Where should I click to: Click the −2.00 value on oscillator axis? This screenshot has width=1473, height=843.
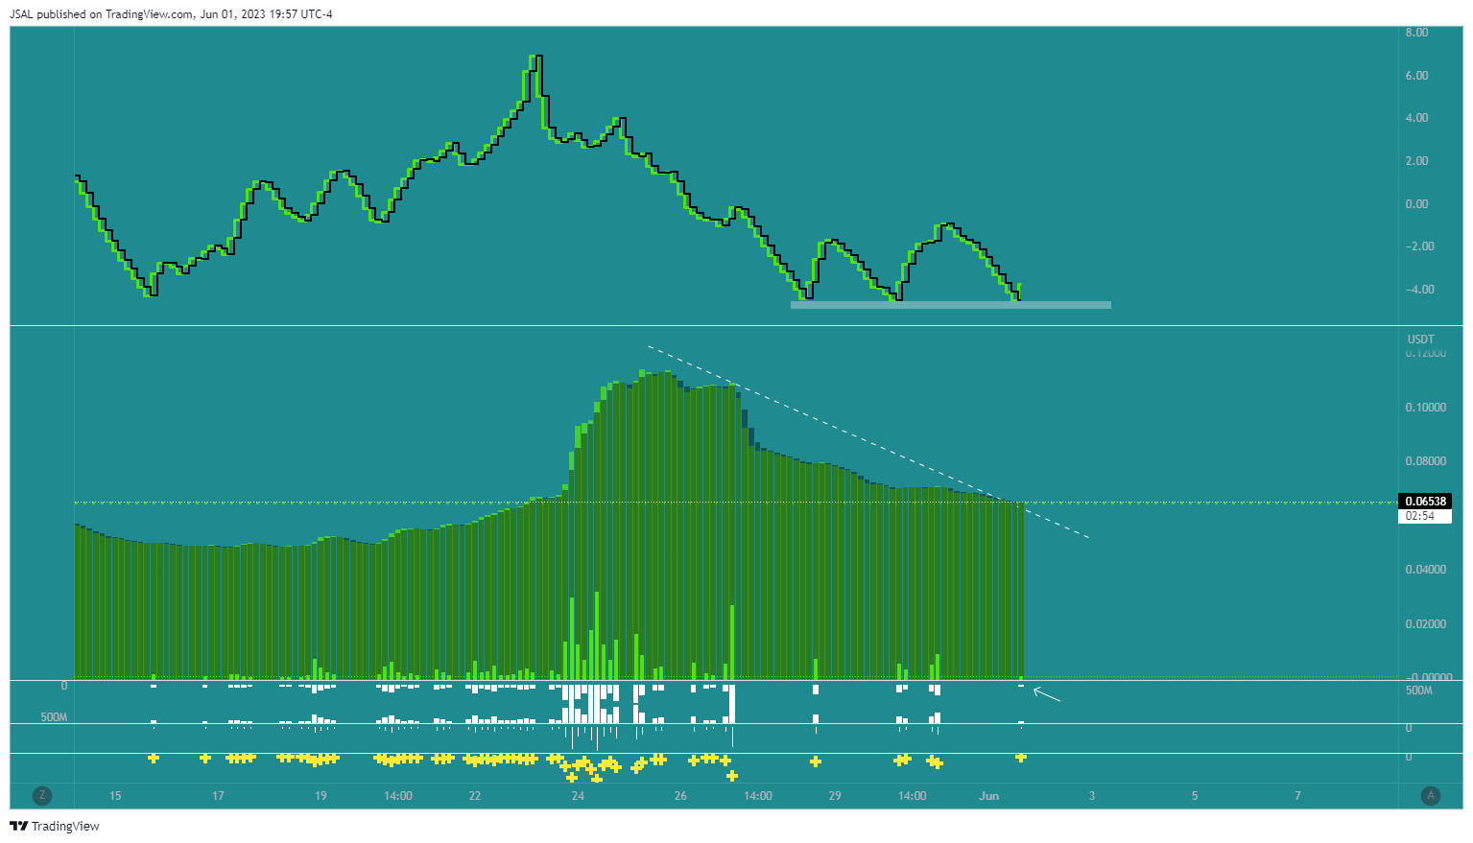[x=1420, y=246]
